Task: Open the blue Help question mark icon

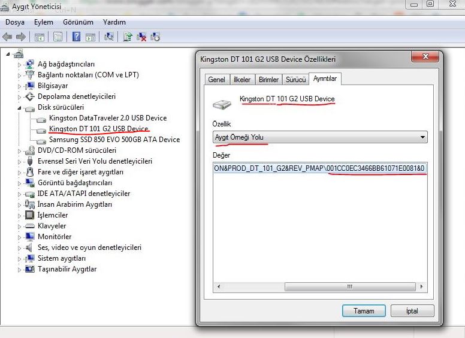Action: click(76, 37)
